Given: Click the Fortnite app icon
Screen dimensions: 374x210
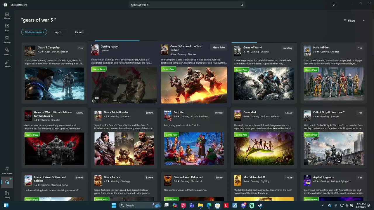Looking at the screenshot, I should click(x=168, y=116).
